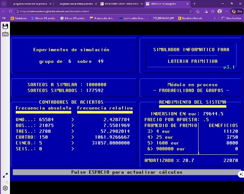
Task: Reload the page with the refresh icon
Action: 10,11
